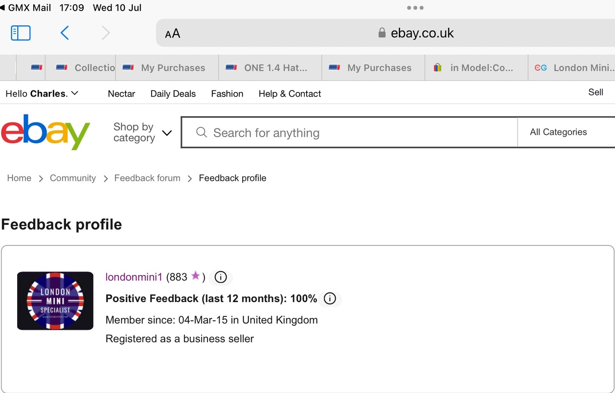Image resolution: width=615 pixels, height=393 pixels.
Task: Open Help & Contact page
Action: [290, 94]
